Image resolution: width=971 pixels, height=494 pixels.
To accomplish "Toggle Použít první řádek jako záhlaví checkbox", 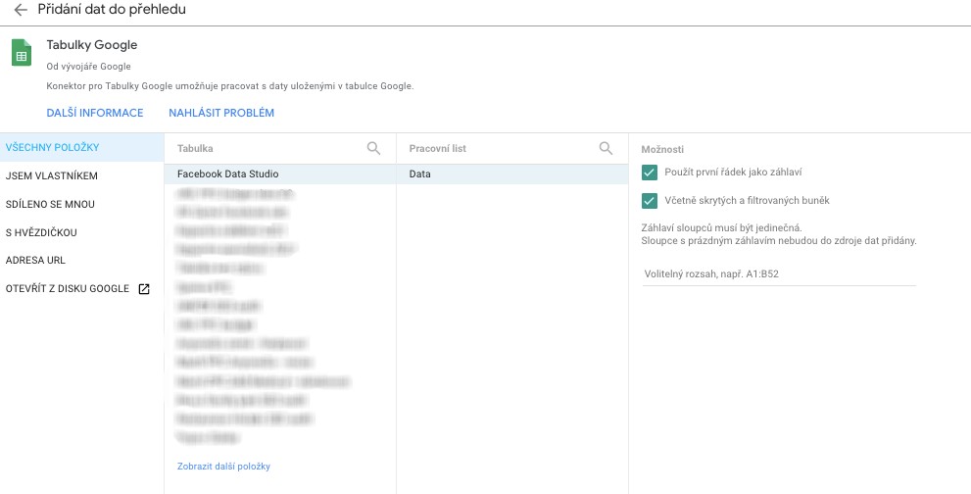I will point(649,173).
